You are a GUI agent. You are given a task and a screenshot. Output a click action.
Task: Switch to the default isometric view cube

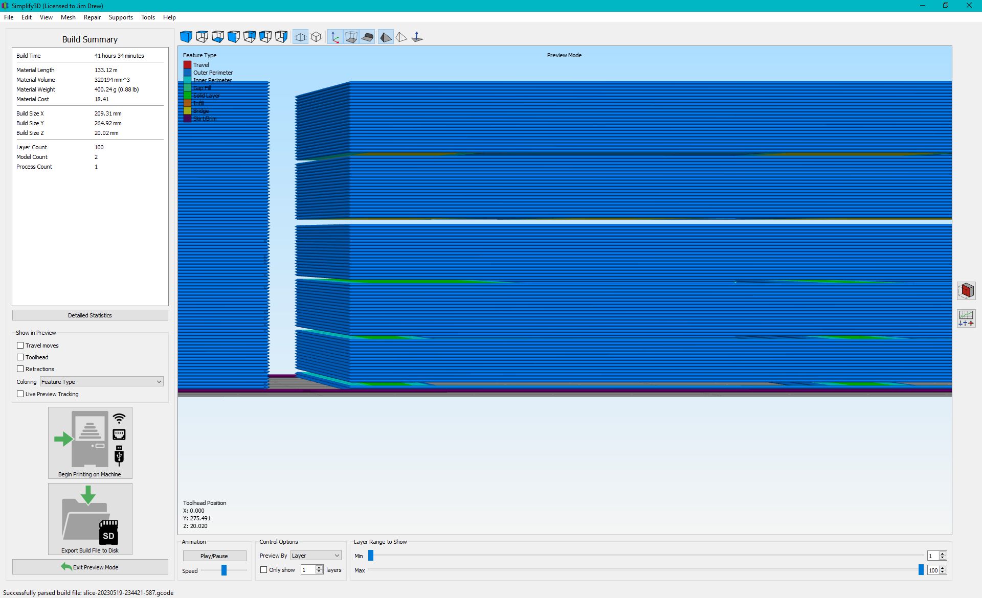[186, 37]
